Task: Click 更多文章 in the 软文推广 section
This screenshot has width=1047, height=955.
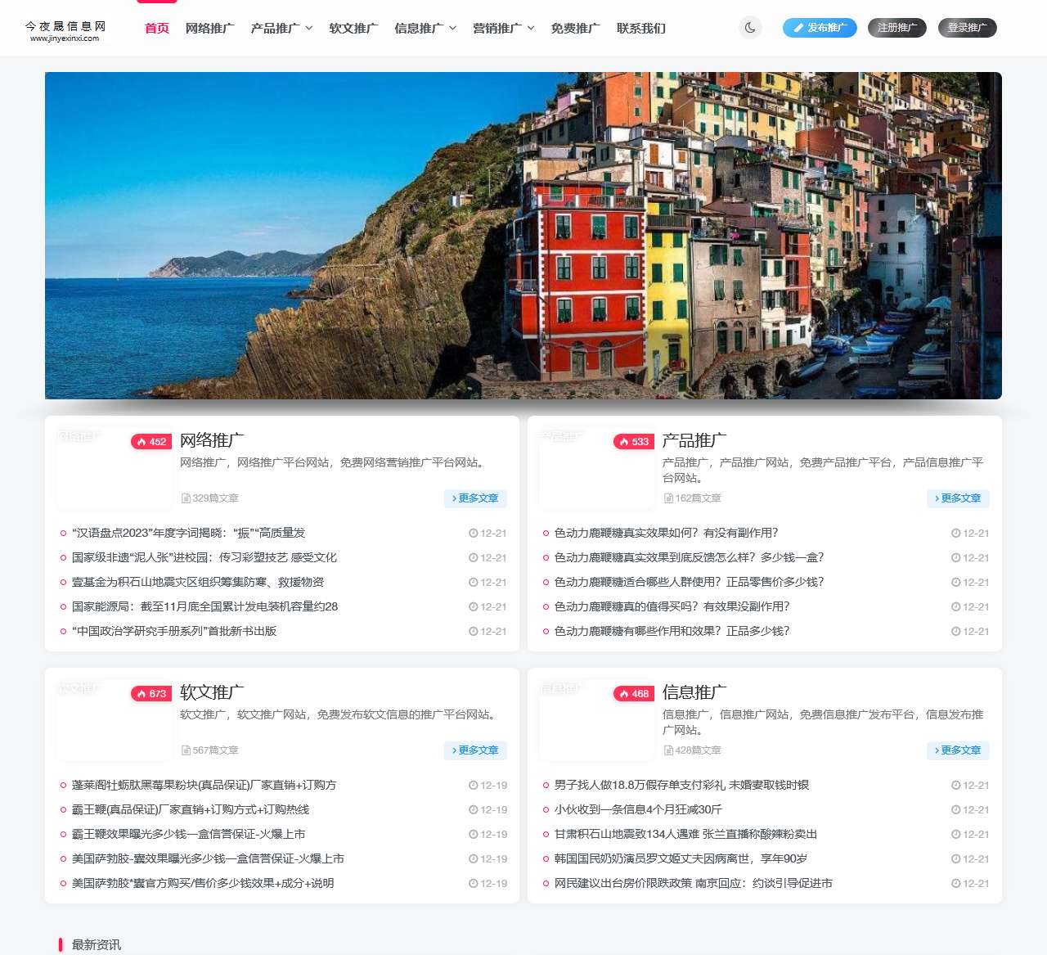Action: tap(475, 750)
